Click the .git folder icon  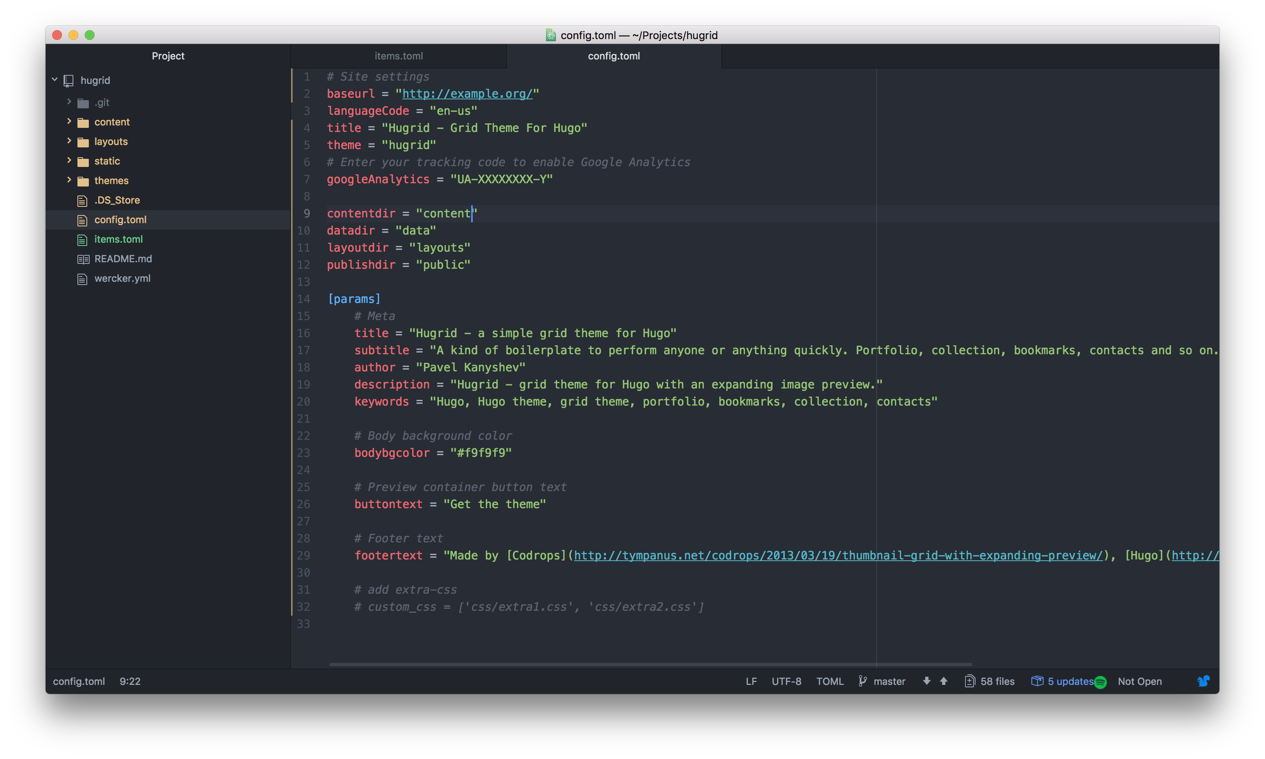[x=83, y=103]
